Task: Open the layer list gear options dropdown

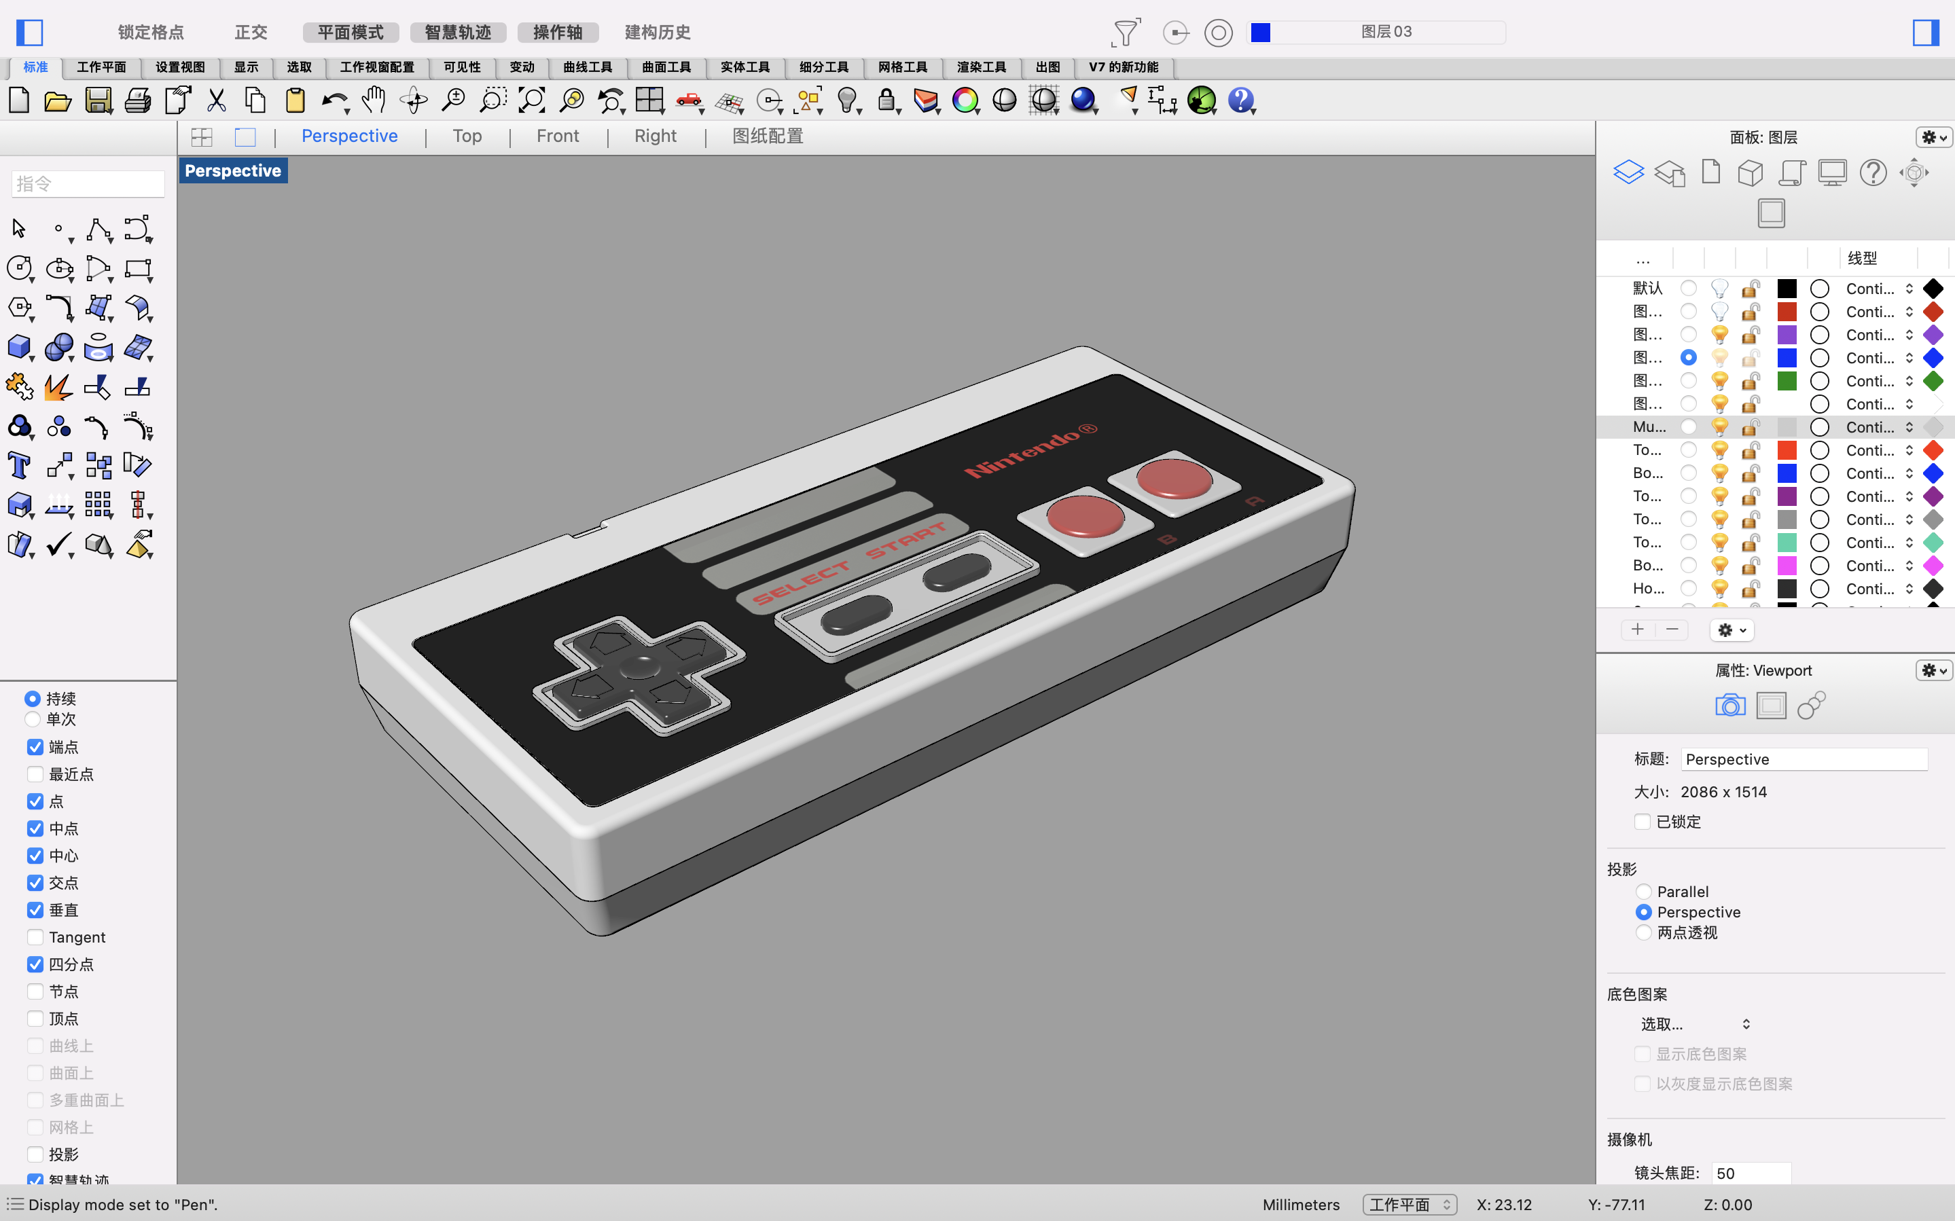Action: pyautogui.click(x=1732, y=630)
